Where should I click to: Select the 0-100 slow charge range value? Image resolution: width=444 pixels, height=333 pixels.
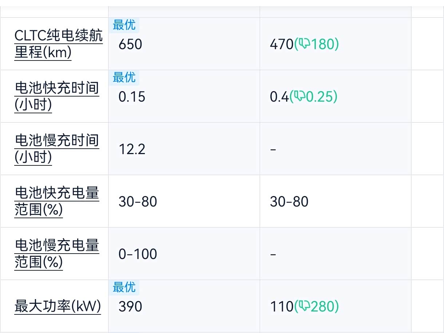pos(138,254)
